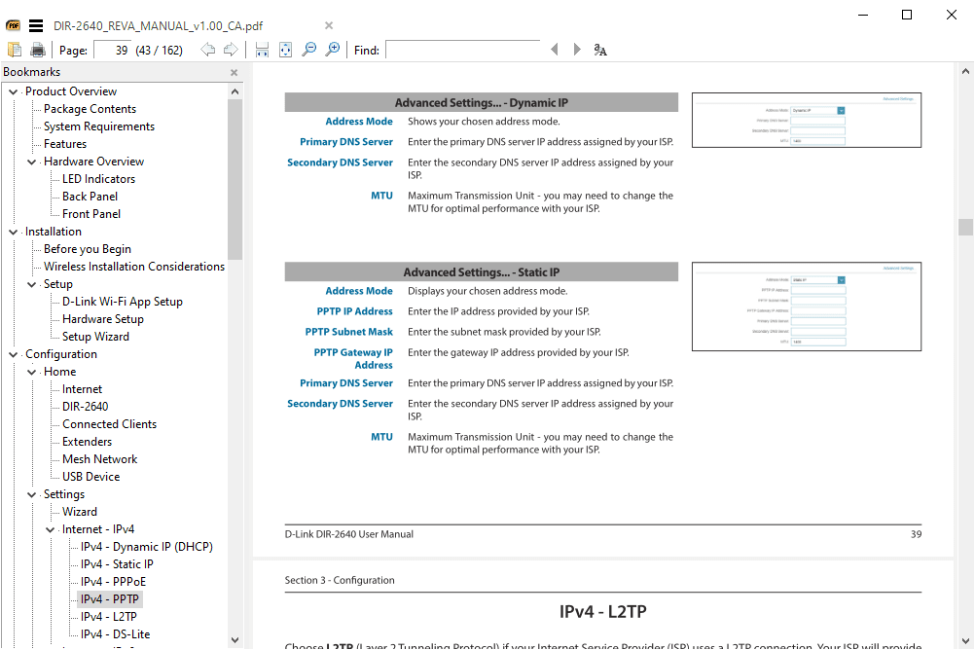The height and width of the screenshot is (650, 975).
Task: Click document scrollbar down arrow
Action: [x=965, y=640]
